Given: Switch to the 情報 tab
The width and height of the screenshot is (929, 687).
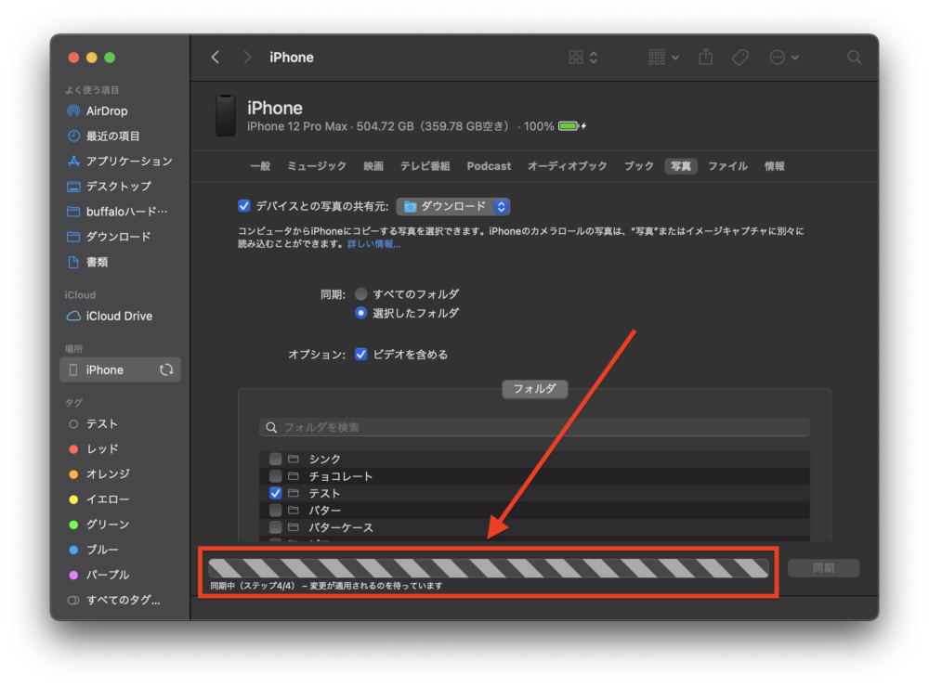Looking at the screenshot, I should click(775, 166).
